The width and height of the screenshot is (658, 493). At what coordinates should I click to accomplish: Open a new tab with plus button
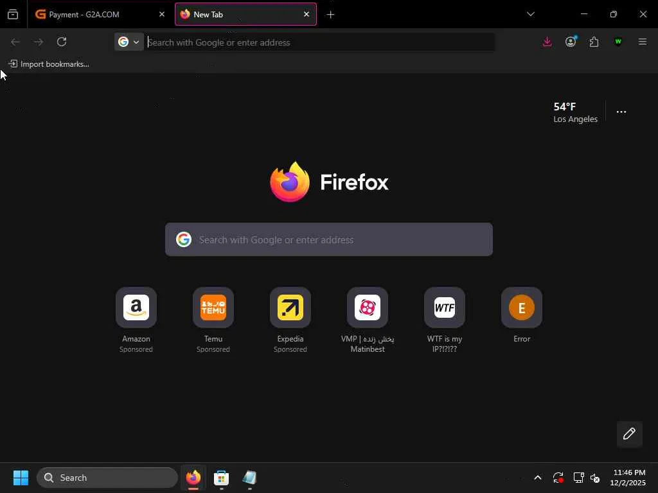(x=331, y=15)
